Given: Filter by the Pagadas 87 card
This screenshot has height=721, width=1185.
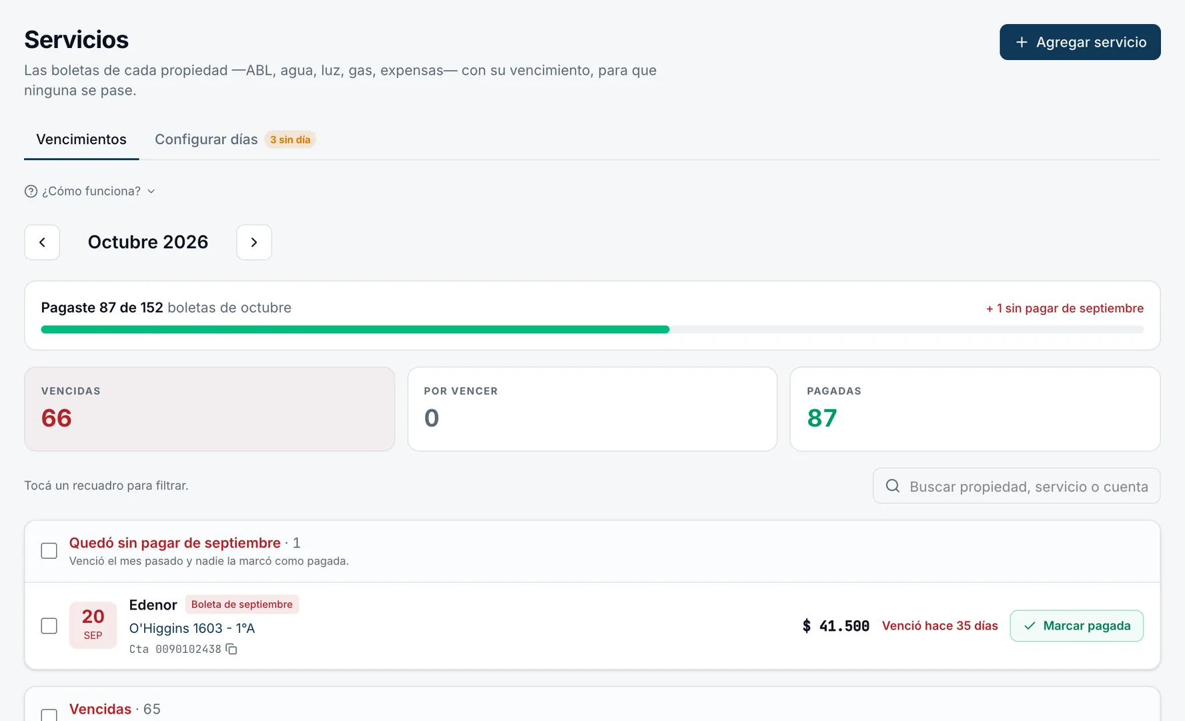Looking at the screenshot, I should pyautogui.click(x=975, y=409).
